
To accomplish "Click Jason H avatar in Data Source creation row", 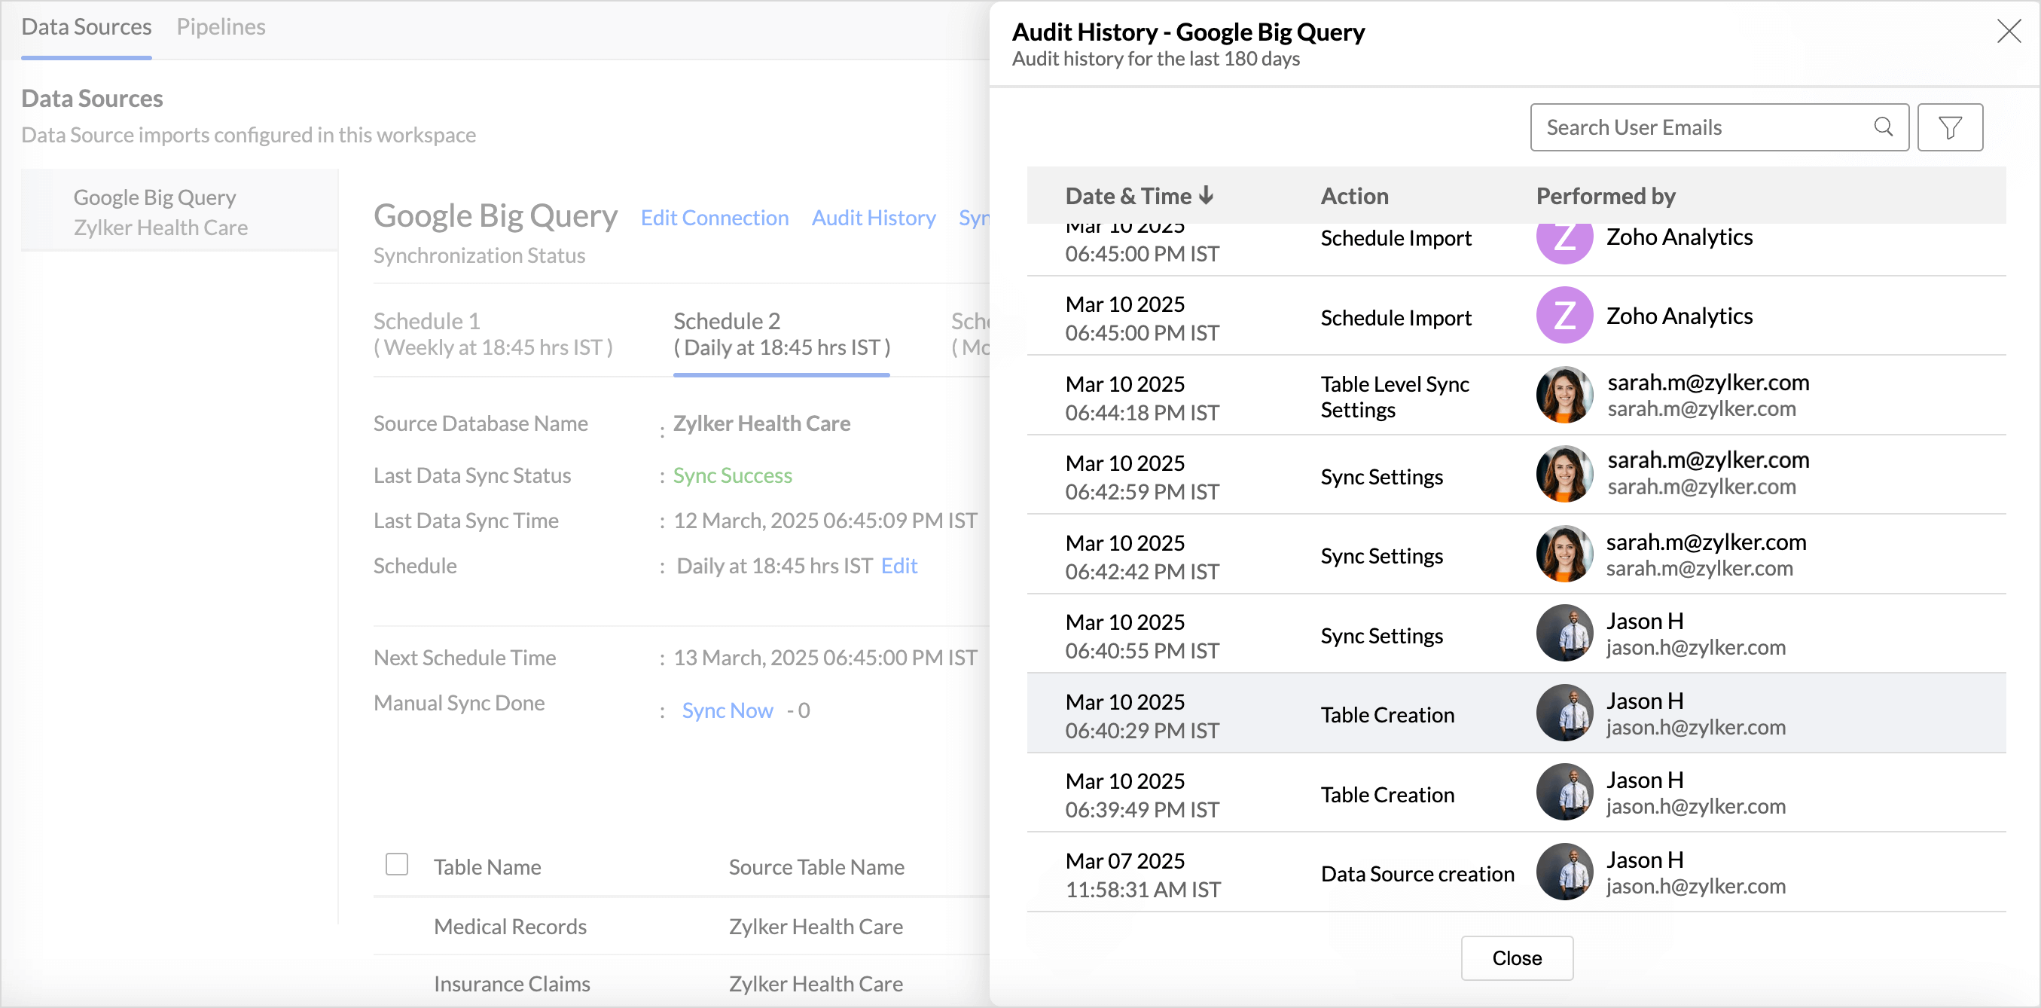I will 1564,872.
